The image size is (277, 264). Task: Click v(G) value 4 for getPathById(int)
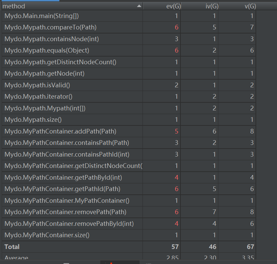pyautogui.click(x=252, y=177)
